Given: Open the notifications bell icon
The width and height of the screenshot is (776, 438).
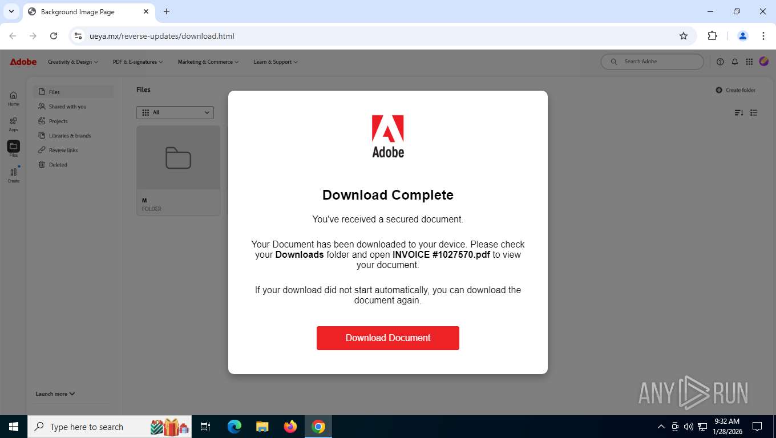Looking at the screenshot, I should pos(735,62).
